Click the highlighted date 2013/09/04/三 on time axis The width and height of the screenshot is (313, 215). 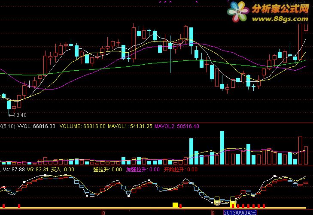point(240,212)
